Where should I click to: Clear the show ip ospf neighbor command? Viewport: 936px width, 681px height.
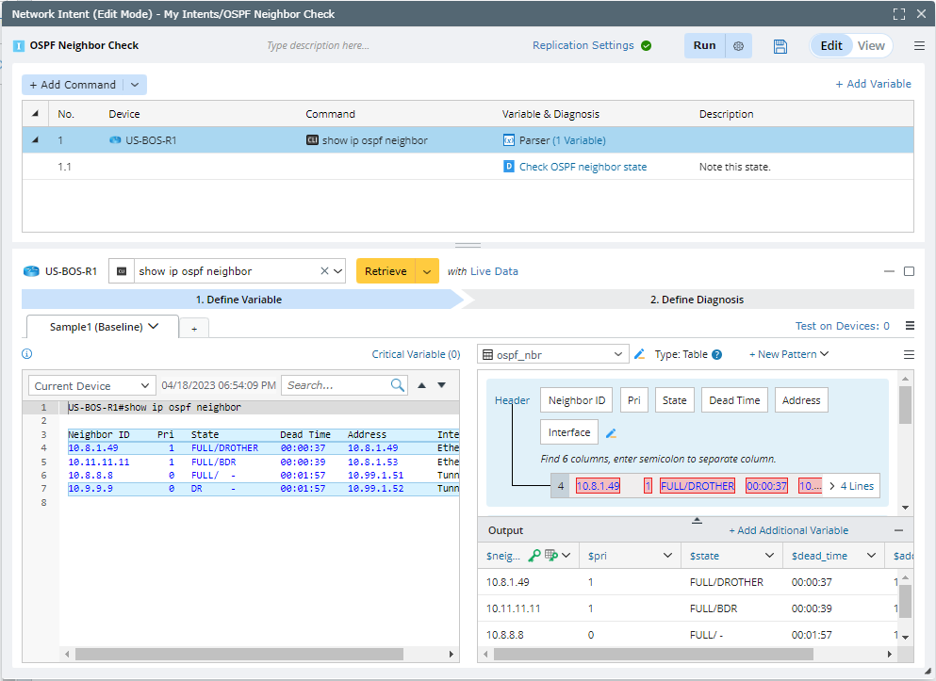coord(324,271)
